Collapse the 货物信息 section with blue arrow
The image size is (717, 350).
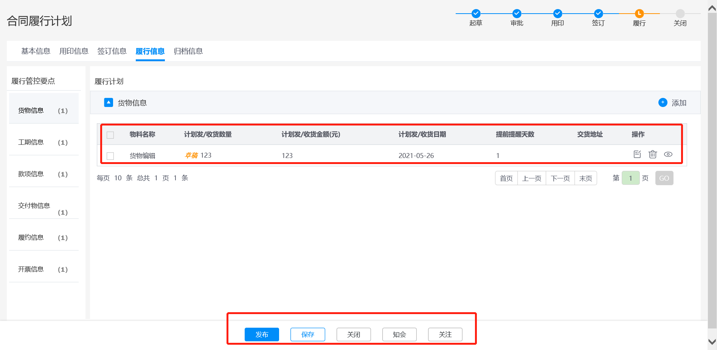[x=109, y=102]
